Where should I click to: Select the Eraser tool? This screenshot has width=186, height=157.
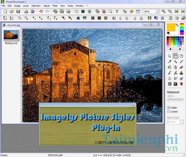pos(181,67)
